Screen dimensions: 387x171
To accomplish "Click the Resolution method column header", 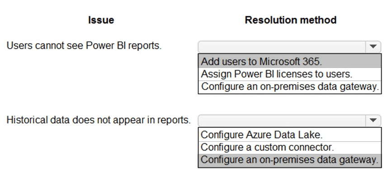I will pyautogui.click(x=291, y=20).
